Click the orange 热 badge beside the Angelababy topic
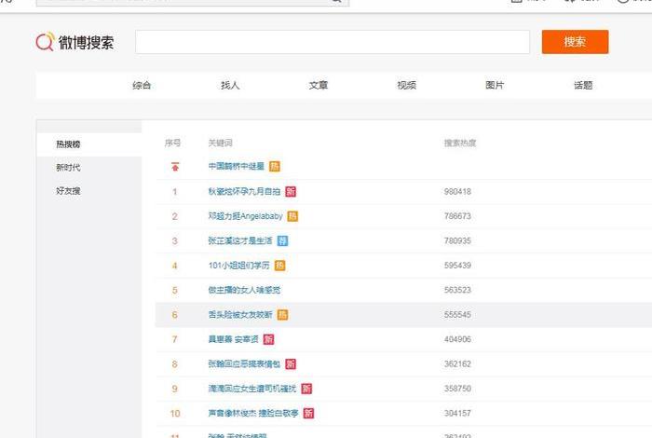Screen dimensions: 652x438 (x=292, y=216)
